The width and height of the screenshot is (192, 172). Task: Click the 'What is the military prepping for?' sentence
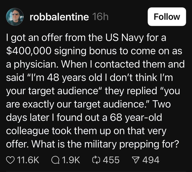[105, 144]
